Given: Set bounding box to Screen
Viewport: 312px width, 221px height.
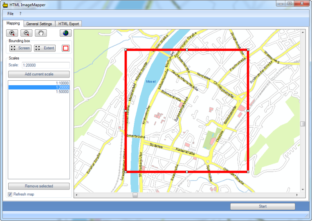Looking at the screenshot, I should pos(20,48).
